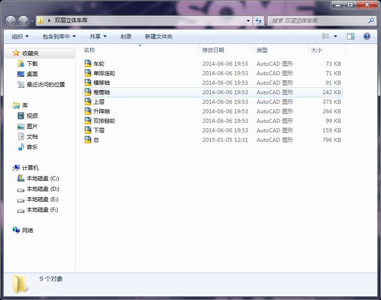Click the address bar refresh button
This screenshot has height=300, width=381.
(259, 21)
